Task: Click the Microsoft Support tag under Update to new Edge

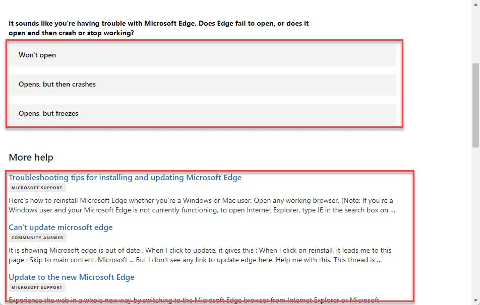Action: click(x=37, y=287)
